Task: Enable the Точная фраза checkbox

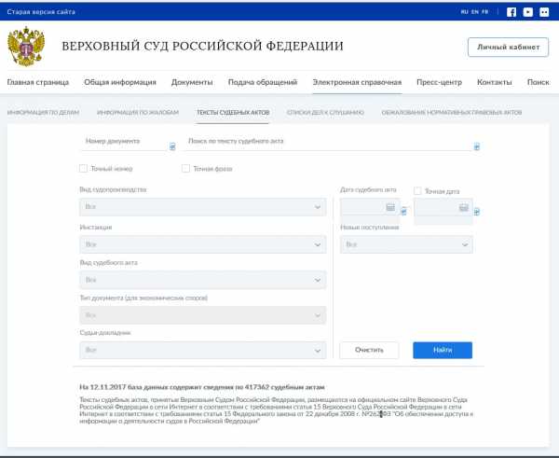Action: coord(185,169)
